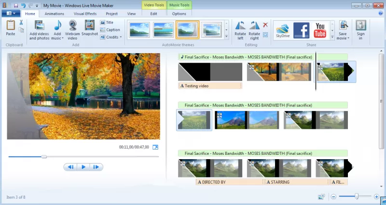Screen dimensions: 386x205
Task: Rotate the clip right
Action: tap(254, 30)
